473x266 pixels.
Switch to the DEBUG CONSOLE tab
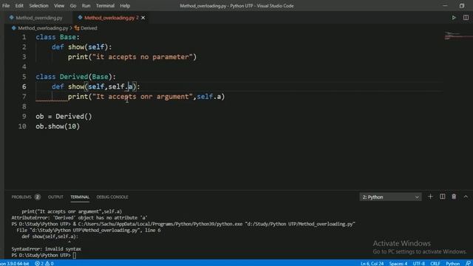[112, 197]
